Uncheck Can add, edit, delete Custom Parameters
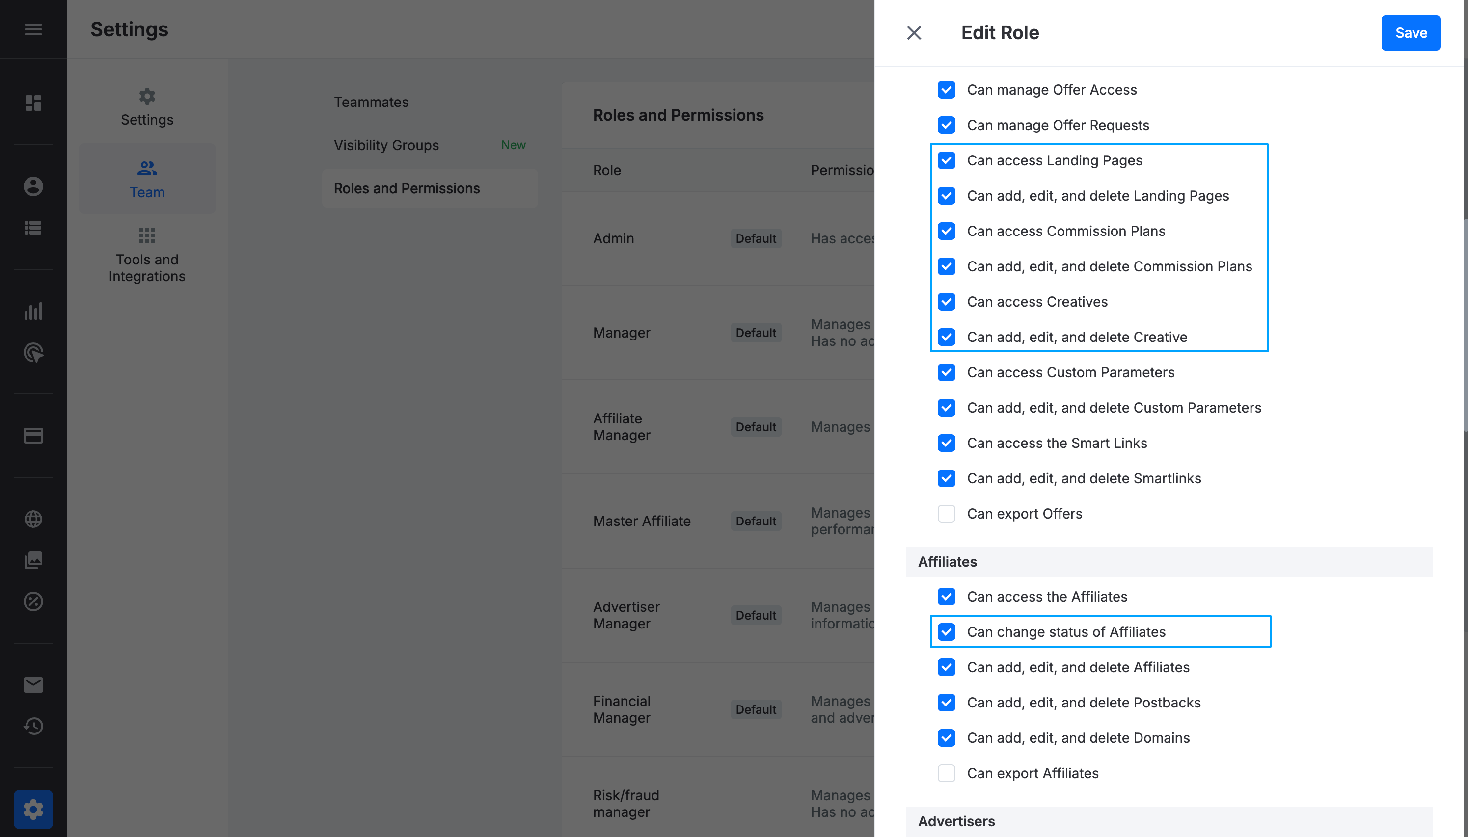The image size is (1468, 837). click(946, 408)
